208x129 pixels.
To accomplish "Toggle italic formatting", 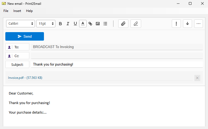I will tap(68, 24).
